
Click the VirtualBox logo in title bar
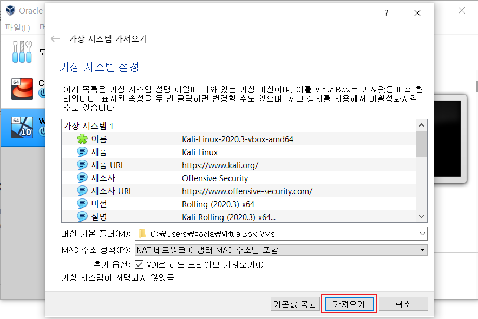click(10, 10)
